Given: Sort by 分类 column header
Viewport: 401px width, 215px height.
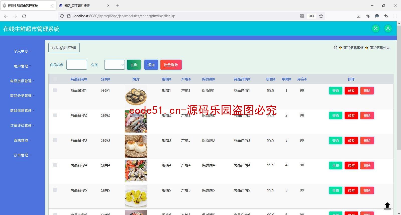Looking at the screenshot, I should click(106, 79).
